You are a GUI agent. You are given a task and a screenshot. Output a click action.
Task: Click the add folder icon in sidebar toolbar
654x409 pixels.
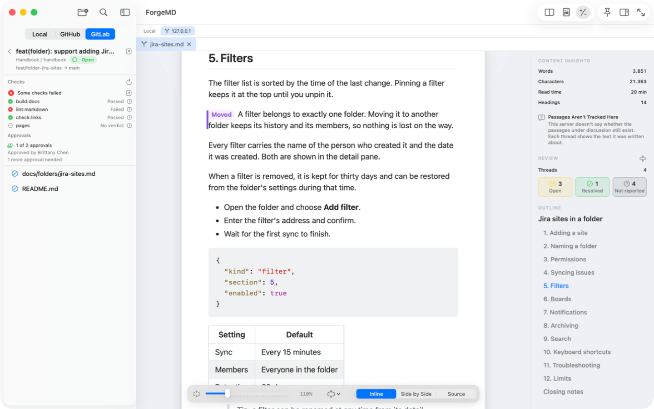click(83, 12)
